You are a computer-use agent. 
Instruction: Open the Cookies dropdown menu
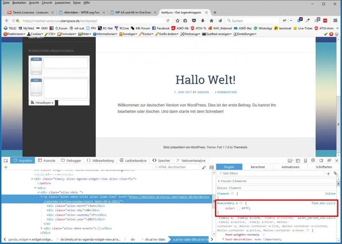(35, 34)
